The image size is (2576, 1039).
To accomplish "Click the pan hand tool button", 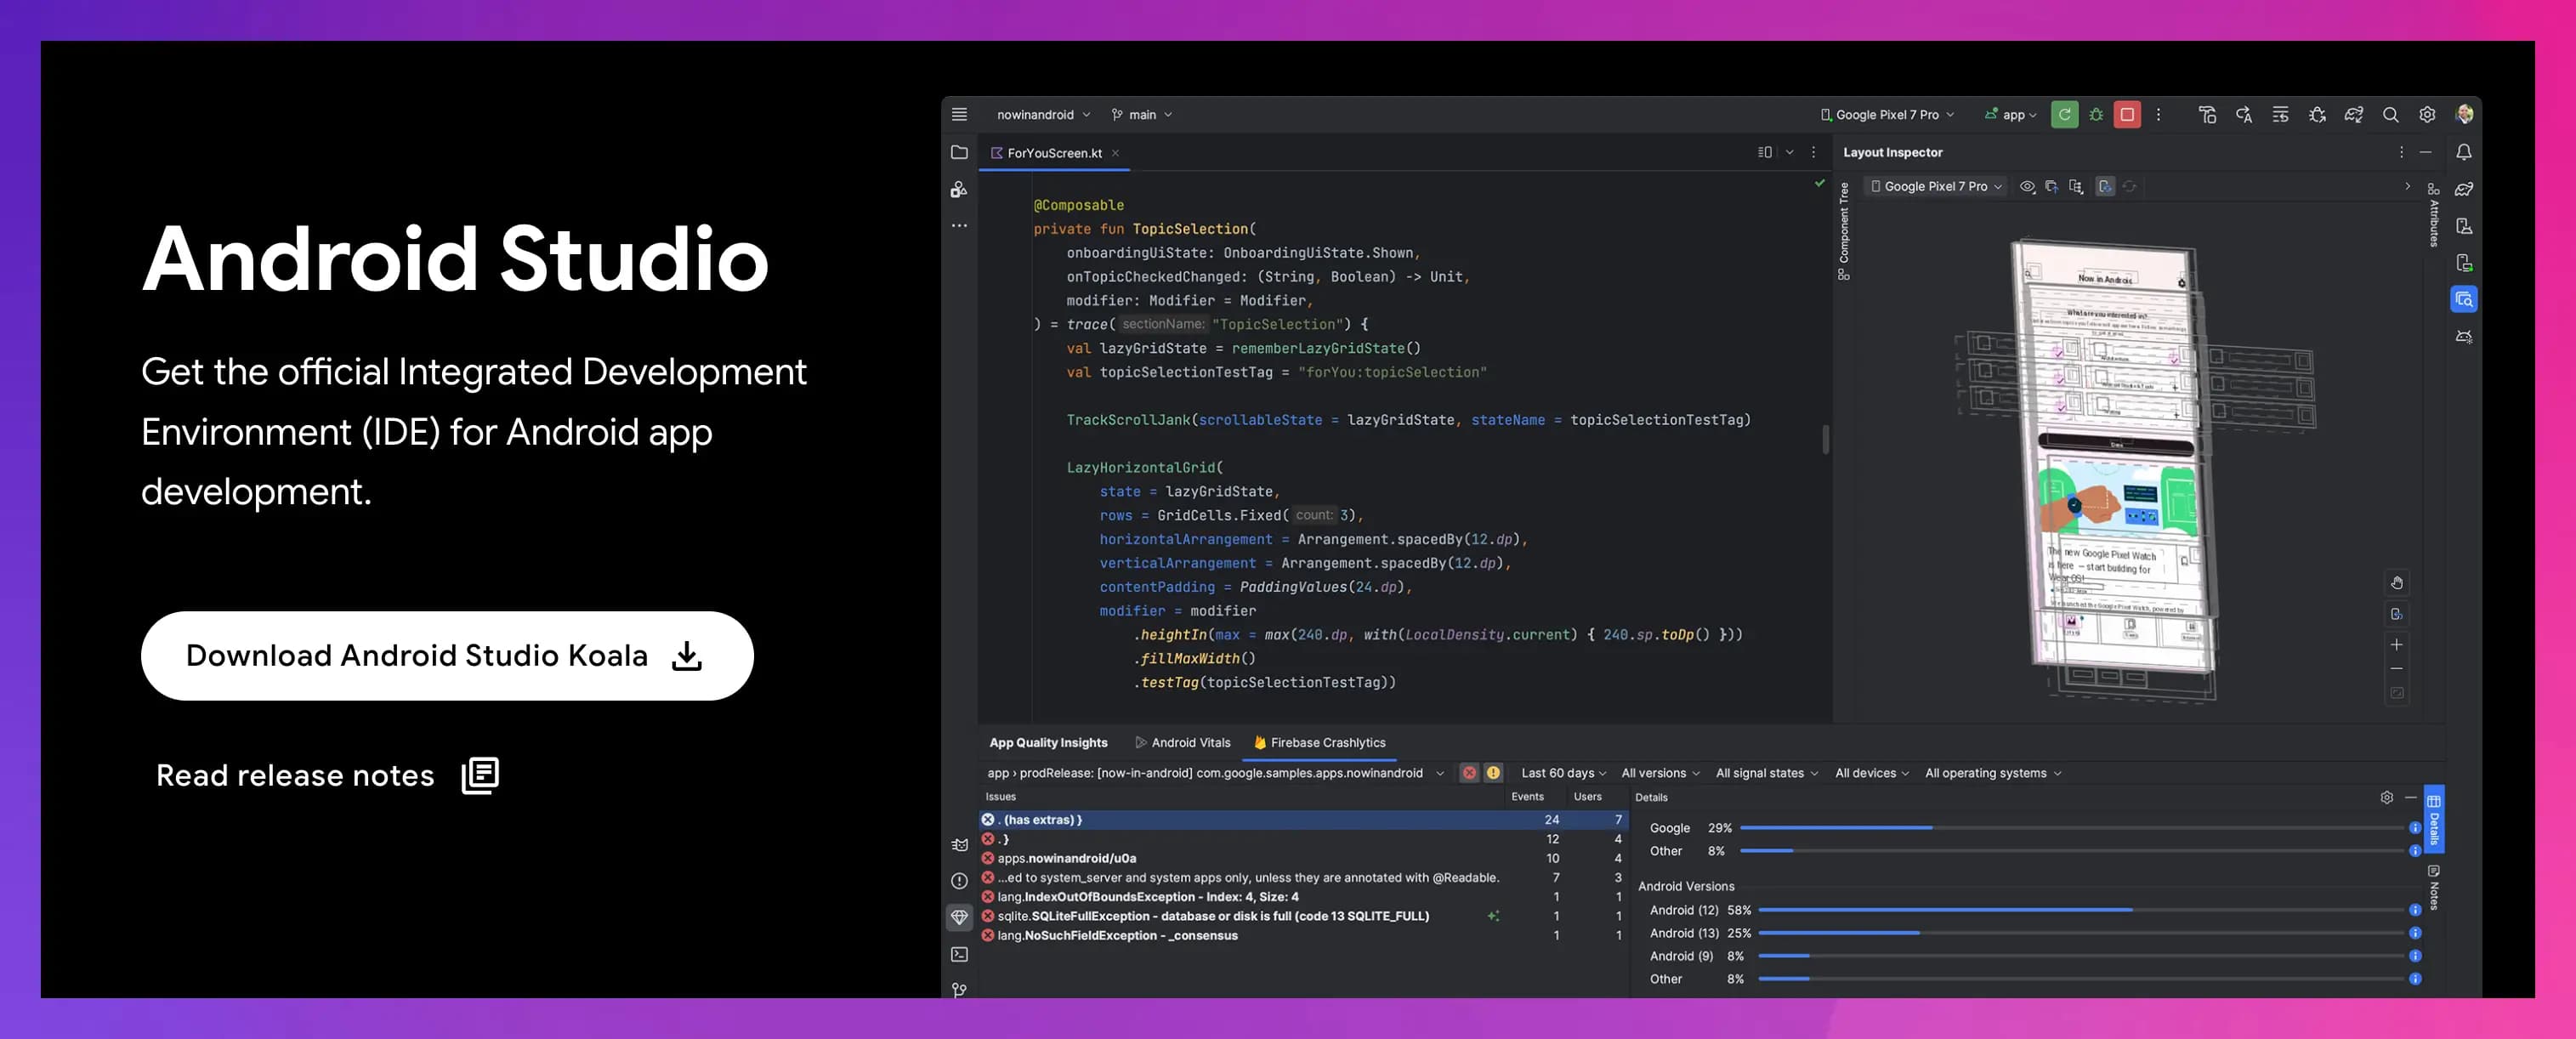I will (2396, 583).
